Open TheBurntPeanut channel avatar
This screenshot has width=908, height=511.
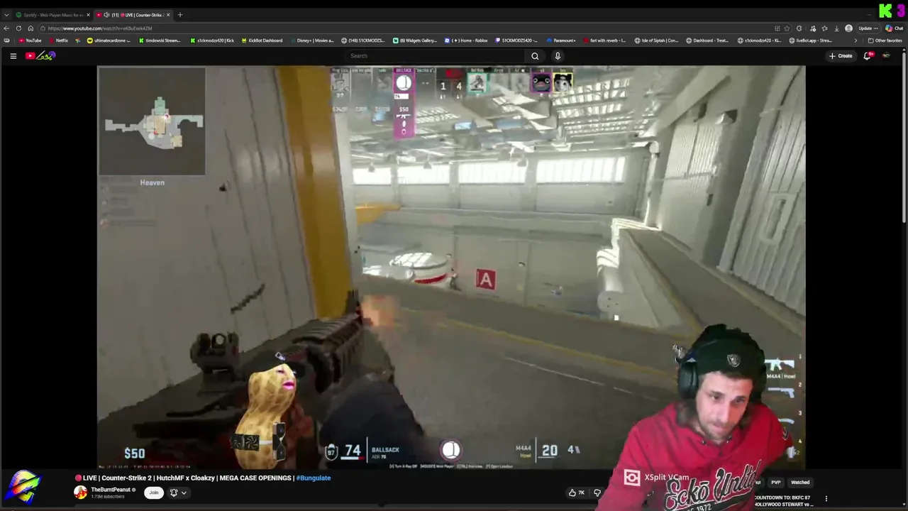[81, 493]
